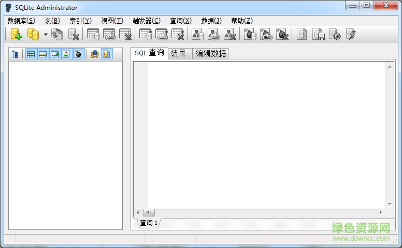Click the horizontal scrollbar left arrow
This screenshot has height=248, width=402.
coord(138,212)
